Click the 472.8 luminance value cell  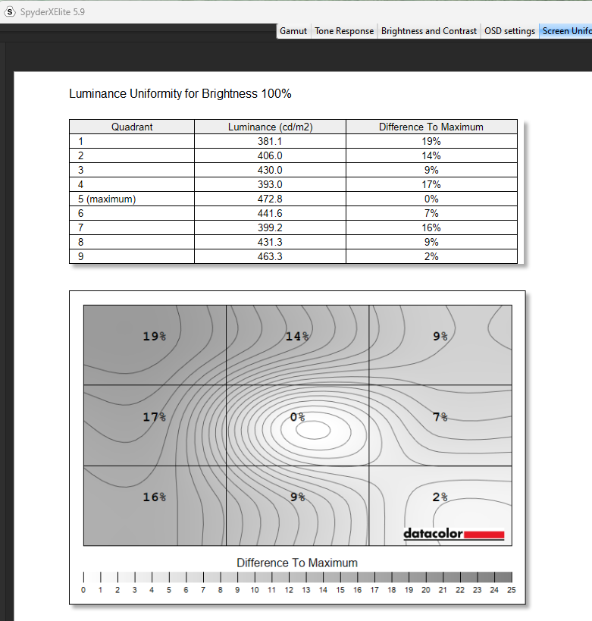270,199
